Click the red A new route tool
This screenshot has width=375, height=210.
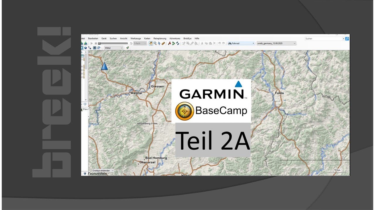170,43
